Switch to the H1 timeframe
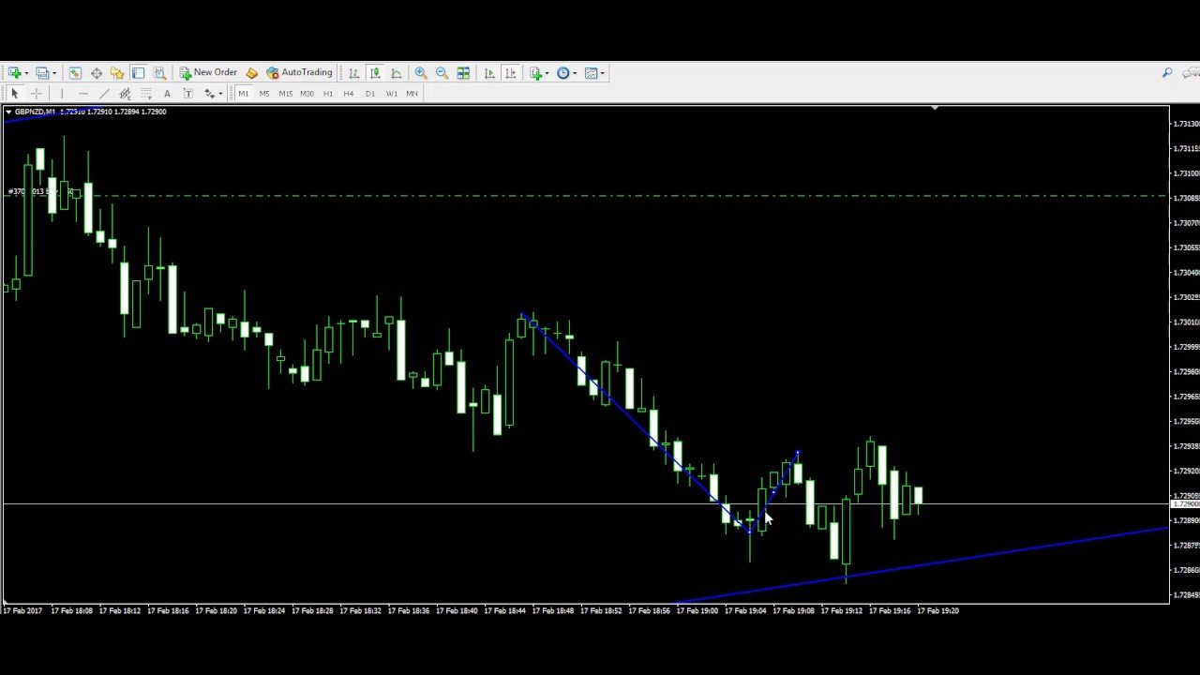Image resolution: width=1200 pixels, height=675 pixels. pyautogui.click(x=328, y=94)
